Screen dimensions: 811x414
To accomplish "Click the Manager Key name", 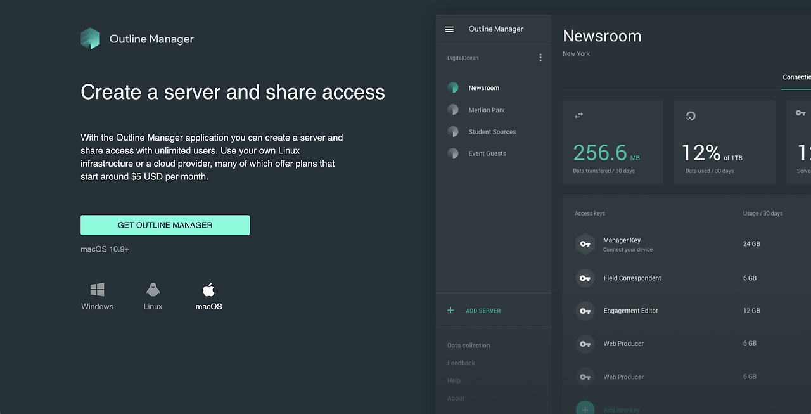I will click(622, 240).
